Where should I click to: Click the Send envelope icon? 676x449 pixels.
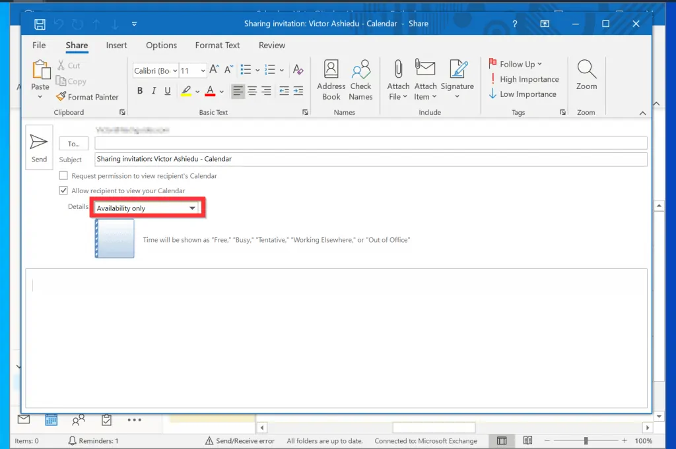tap(39, 142)
